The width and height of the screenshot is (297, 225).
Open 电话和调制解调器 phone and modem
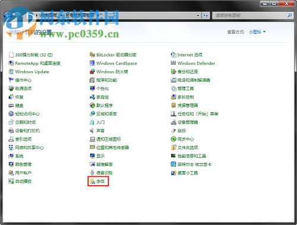(190, 80)
